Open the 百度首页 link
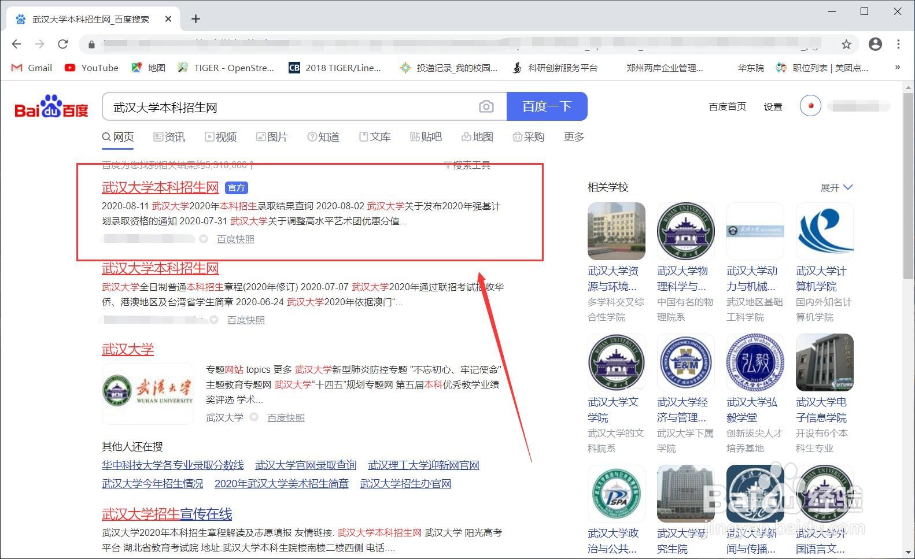 click(727, 106)
